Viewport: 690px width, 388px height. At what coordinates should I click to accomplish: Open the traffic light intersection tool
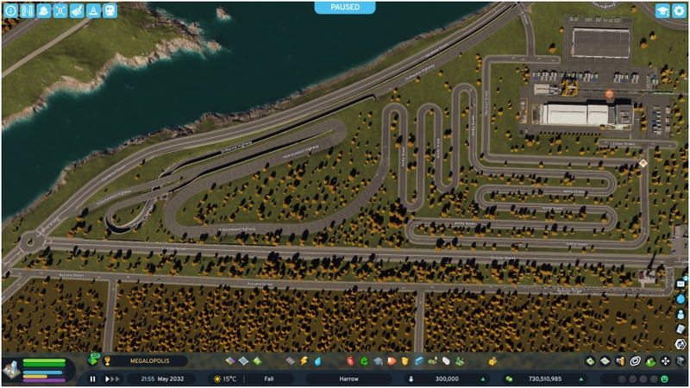(60, 10)
